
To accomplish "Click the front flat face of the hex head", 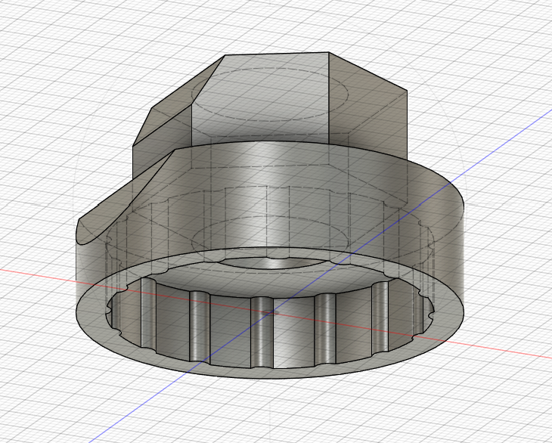I will click(265, 121).
